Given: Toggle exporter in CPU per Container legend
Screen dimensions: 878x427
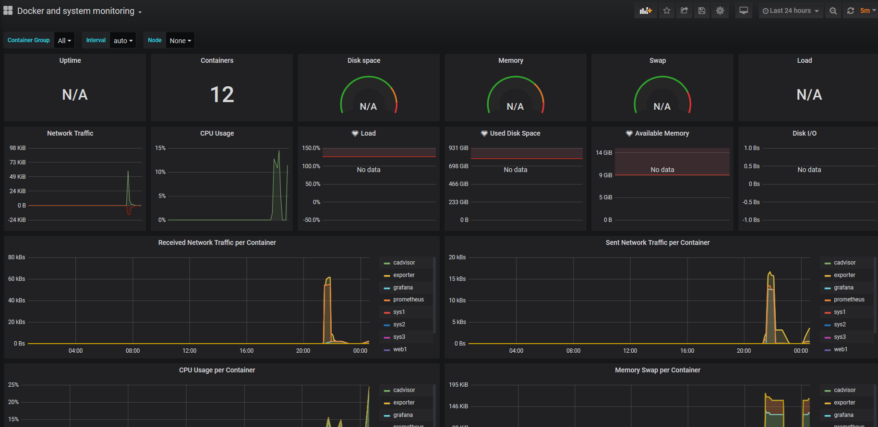Looking at the screenshot, I should [404, 403].
